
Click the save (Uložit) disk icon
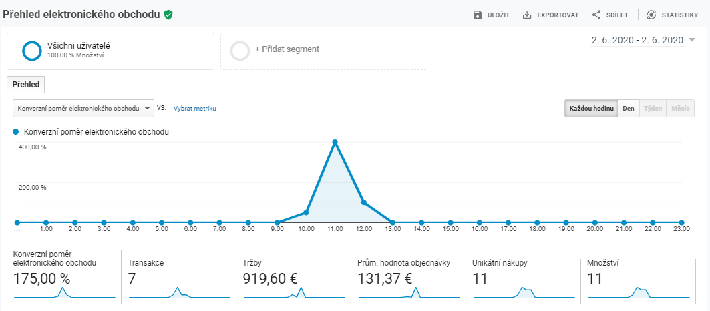click(478, 15)
